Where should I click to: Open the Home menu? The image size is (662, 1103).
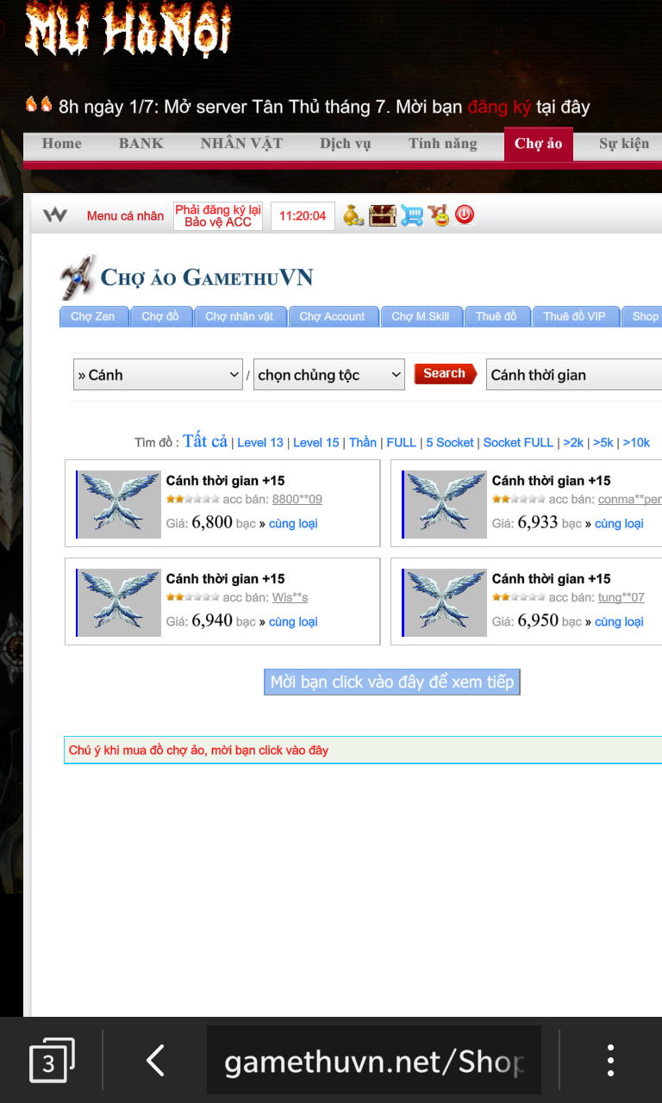click(62, 144)
